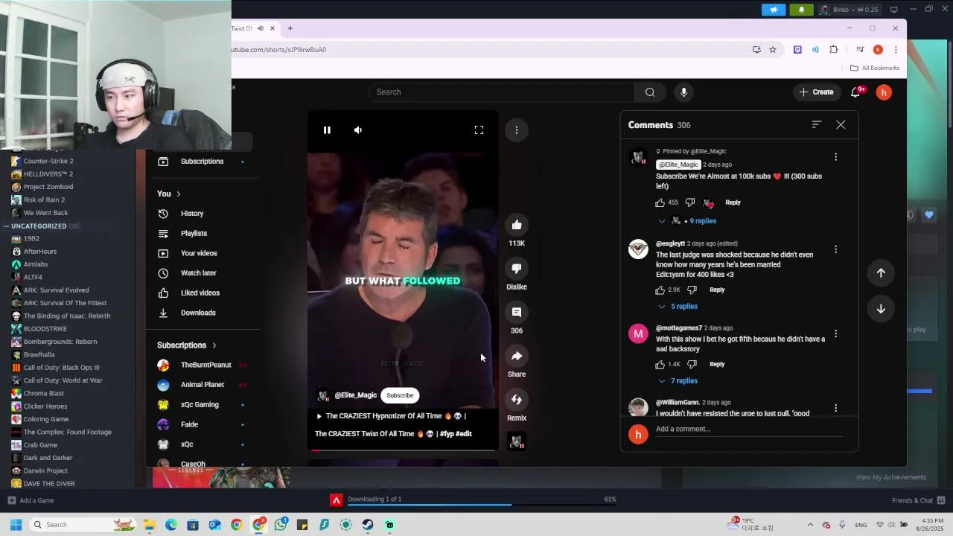This screenshot has height=536, width=953.
Task: Open Liked videos list
Action: tap(200, 293)
